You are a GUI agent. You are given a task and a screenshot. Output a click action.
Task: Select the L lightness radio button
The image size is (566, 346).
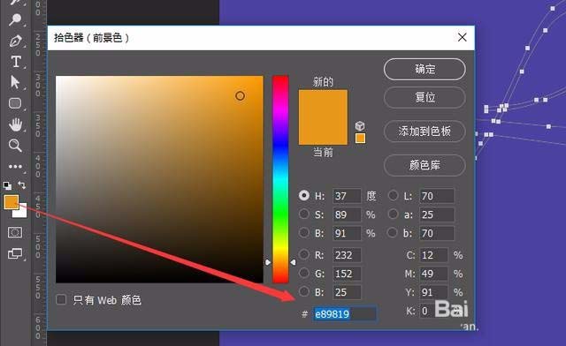tap(393, 195)
